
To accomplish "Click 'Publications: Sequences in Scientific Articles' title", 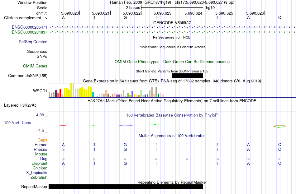I will pyautogui.click(x=172, y=47).
